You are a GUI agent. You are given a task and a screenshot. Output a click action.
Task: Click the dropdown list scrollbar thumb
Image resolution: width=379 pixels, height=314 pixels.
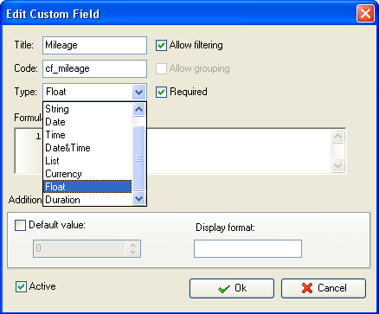pos(139,158)
